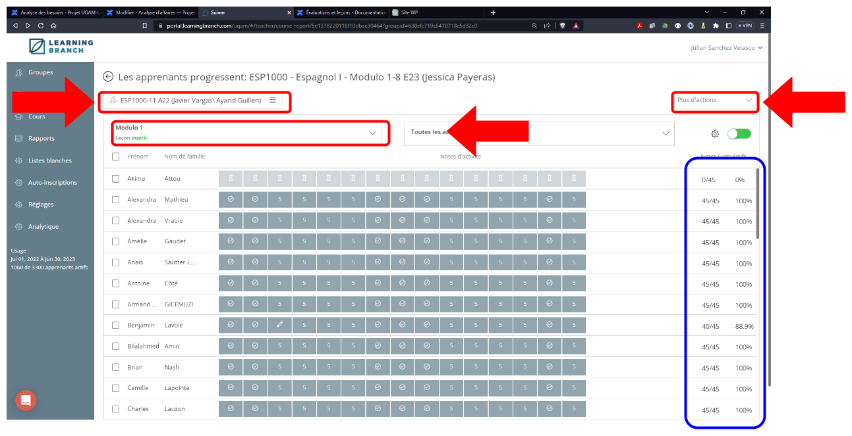
Task: Click the vertical scrollbar of the learners table
Action: click(758, 204)
